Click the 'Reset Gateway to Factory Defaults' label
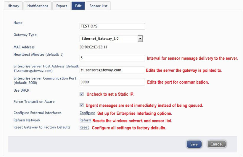Image resolution: width=243 pixels, height=157 pixels. click(x=42, y=127)
